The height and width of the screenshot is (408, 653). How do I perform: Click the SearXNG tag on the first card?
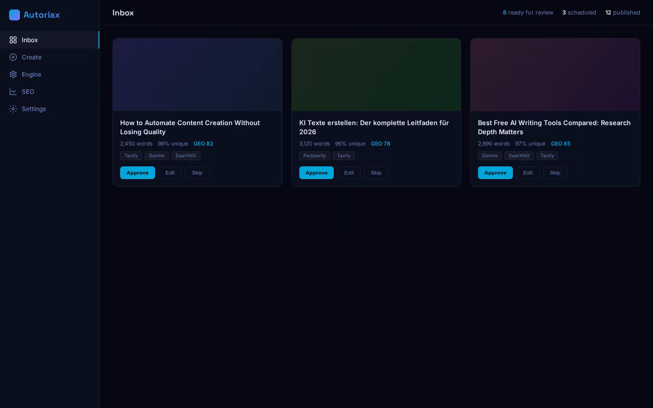coord(186,155)
